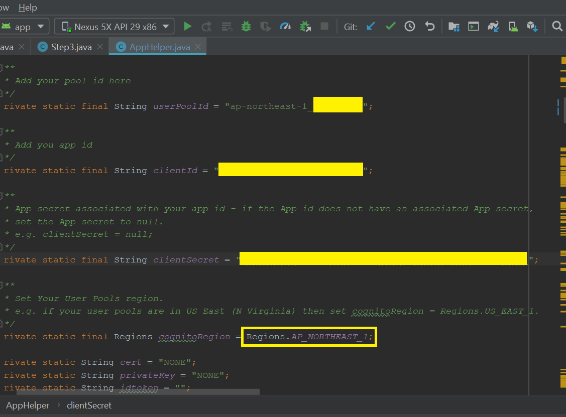
Task: Open the run anything window icon
Action: [x=473, y=26]
